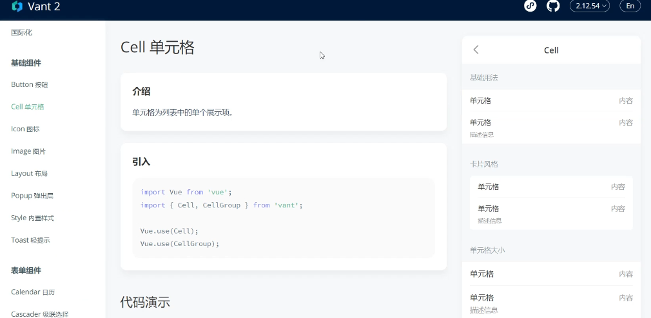Image resolution: width=651 pixels, height=318 pixels.
Task: Click the 代码演示 heading
Action: (x=145, y=302)
